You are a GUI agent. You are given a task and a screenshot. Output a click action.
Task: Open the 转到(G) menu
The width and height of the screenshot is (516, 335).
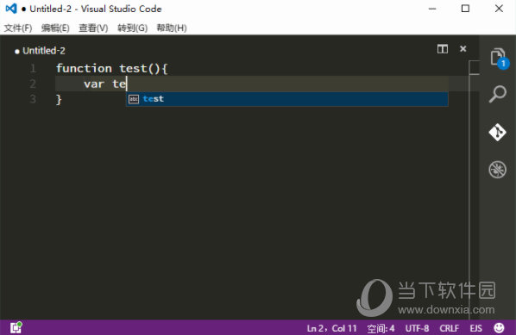click(132, 28)
